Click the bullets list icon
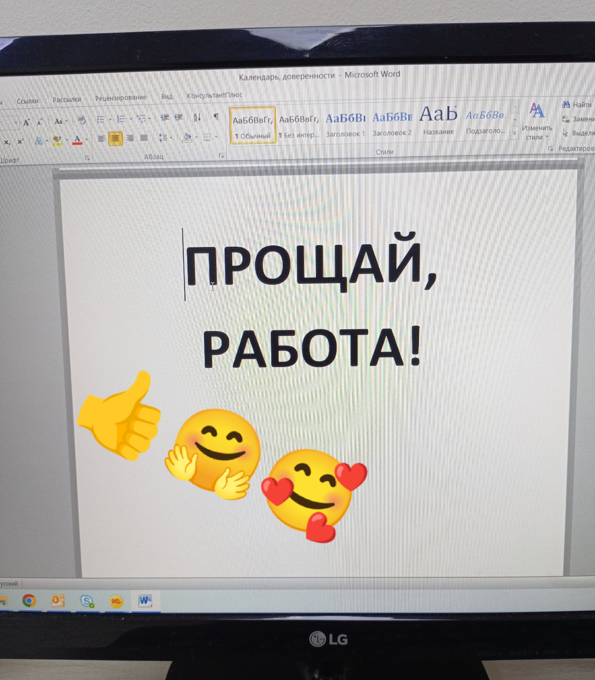The height and width of the screenshot is (680, 595). click(x=101, y=118)
